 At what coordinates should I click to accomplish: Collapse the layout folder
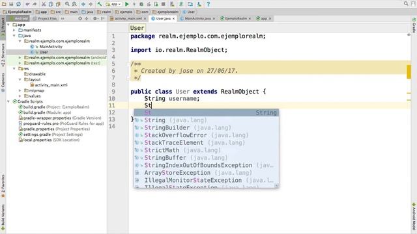point(20,79)
